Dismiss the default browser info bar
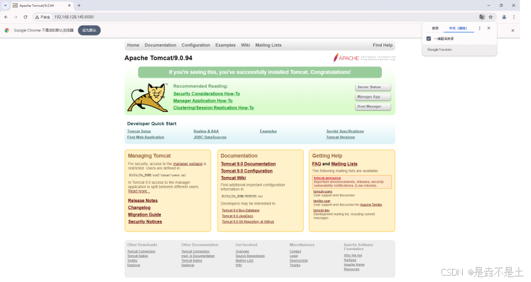Image resolution: width=531 pixels, height=282 pixels. tap(513, 31)
